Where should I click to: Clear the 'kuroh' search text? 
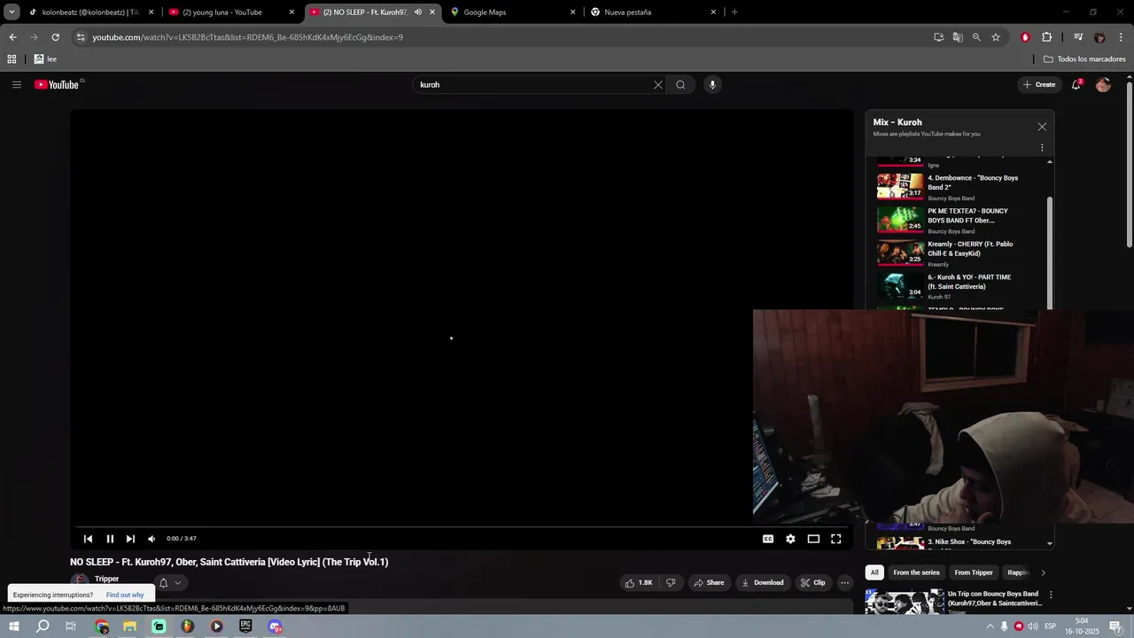point(657,85)
